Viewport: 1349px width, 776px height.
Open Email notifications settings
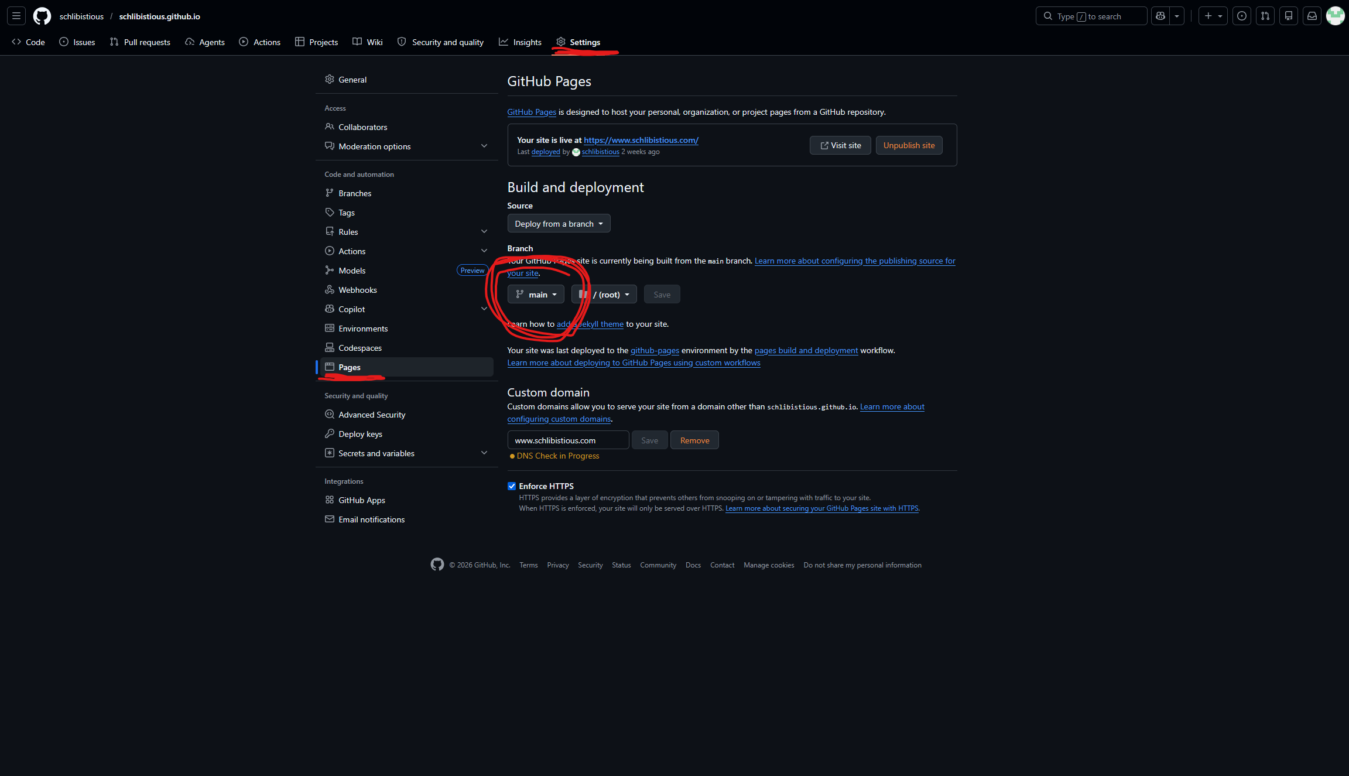[x=407, y=519]
